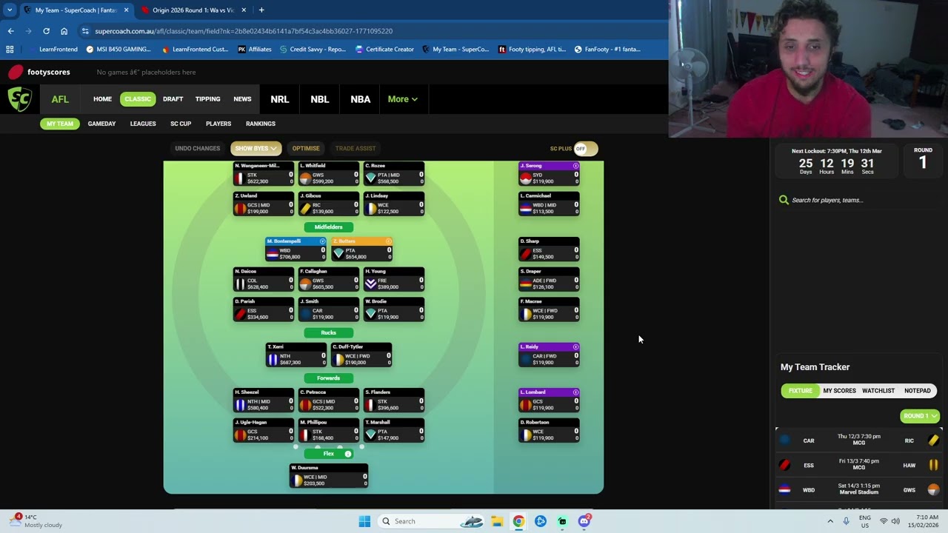Select the Draft navigation item

173,99
